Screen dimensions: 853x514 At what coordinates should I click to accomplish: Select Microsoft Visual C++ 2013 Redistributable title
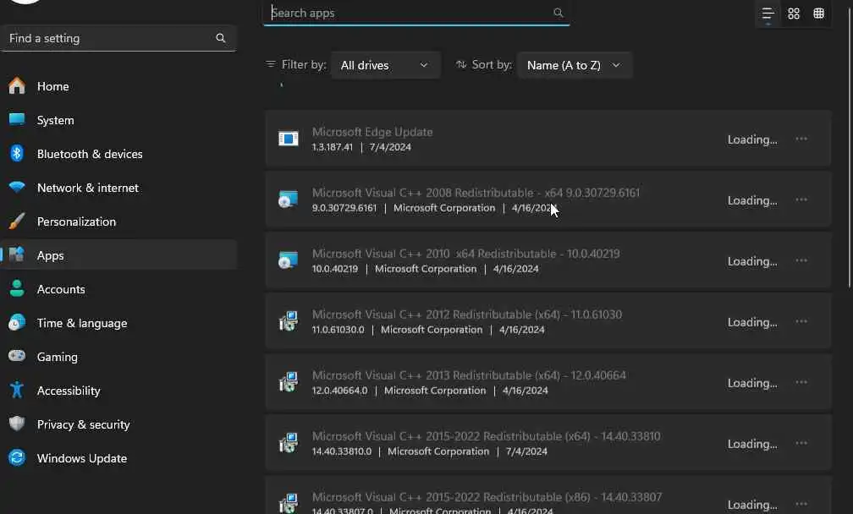click(x=469, y=375)
